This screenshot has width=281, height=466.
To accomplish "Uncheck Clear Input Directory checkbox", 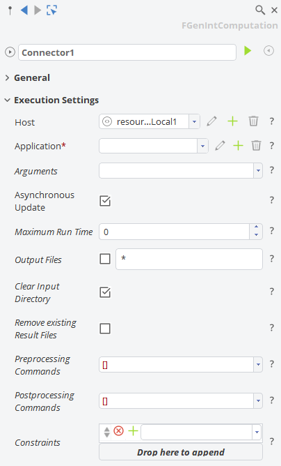I will click(x=105, y=292).
